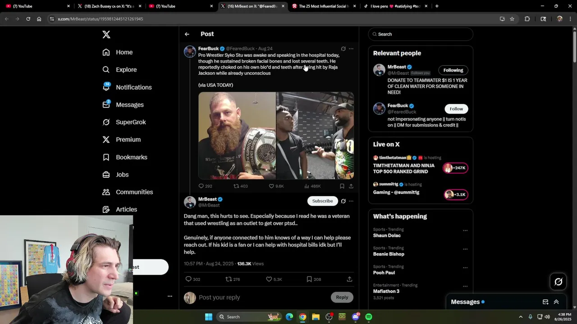
Task: Open more options on MrBeast post
Action: click(x=351, y=201)
